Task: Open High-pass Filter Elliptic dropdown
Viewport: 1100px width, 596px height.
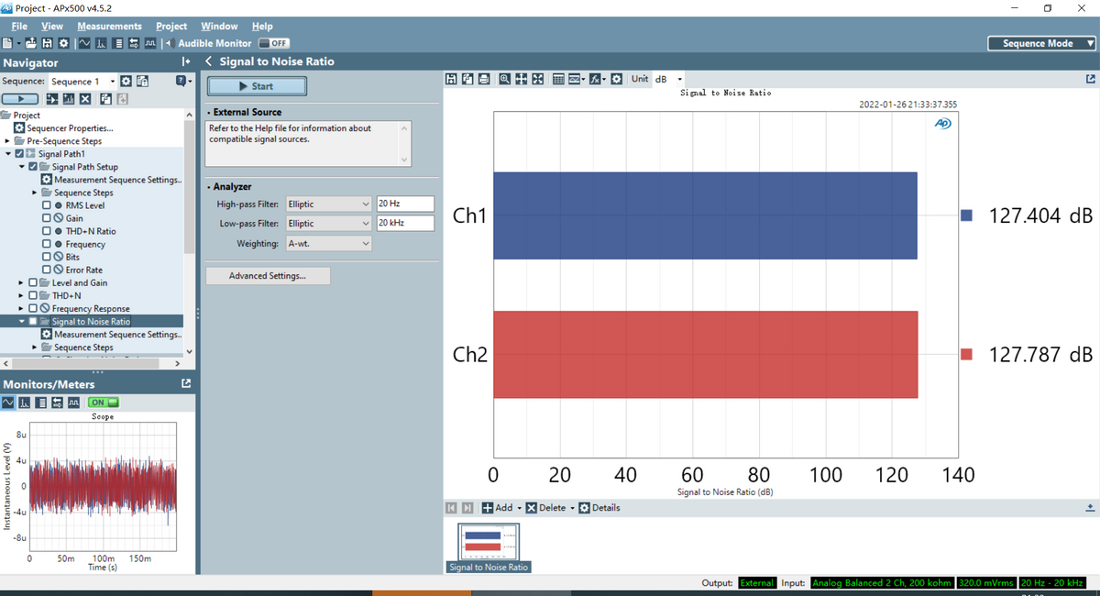Action: click(328, 204)
